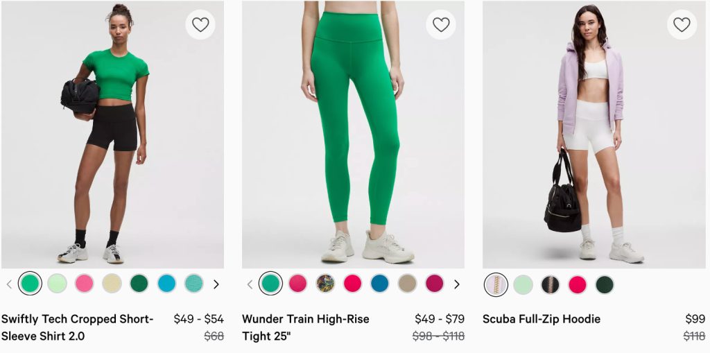Click the heart icon on the Scuba Hoodie
The height and width of the screenshot is (353, 710).
click(682, 25)
